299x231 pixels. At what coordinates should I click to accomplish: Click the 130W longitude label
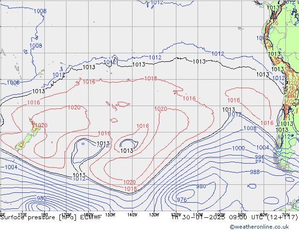154,215
